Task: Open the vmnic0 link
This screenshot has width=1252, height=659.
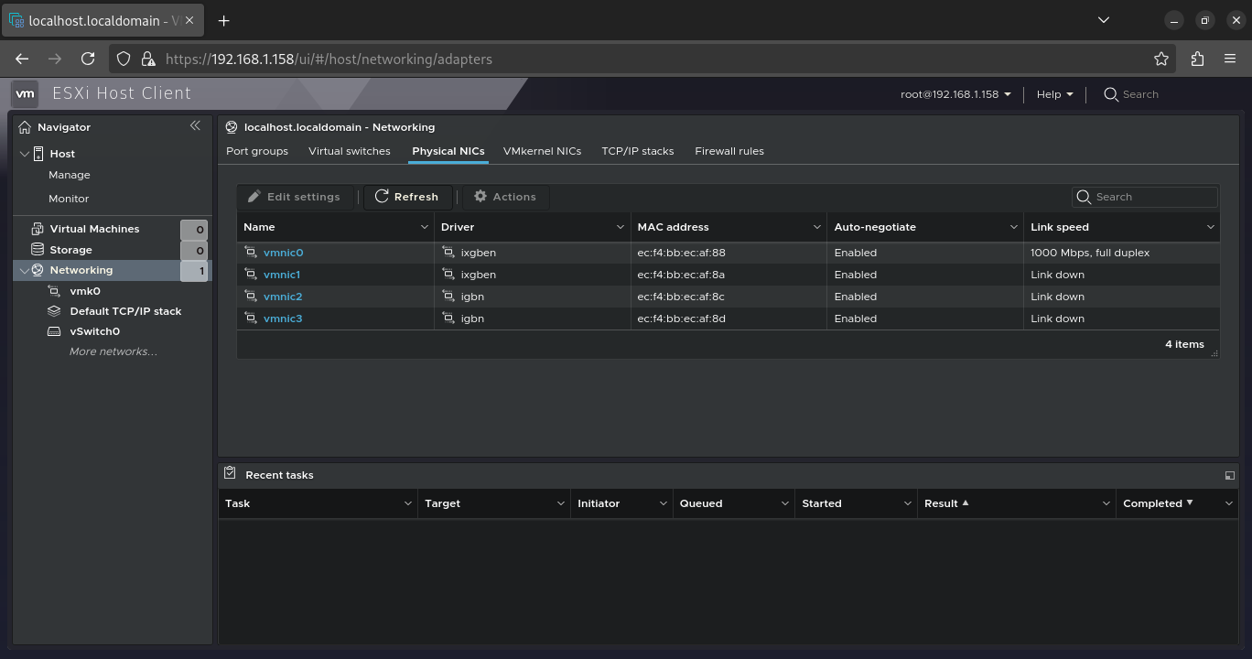Action: pos(283,253)
